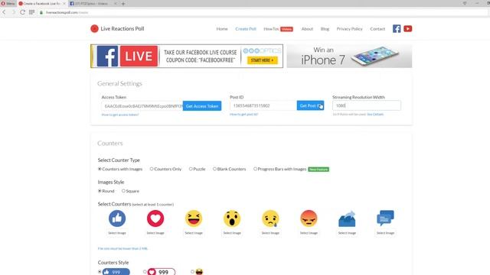This screenshot has width=490, height=275.
Task: Open the HowTos Videos nav item
Action: pyautogui.click(x=278, y=29)
